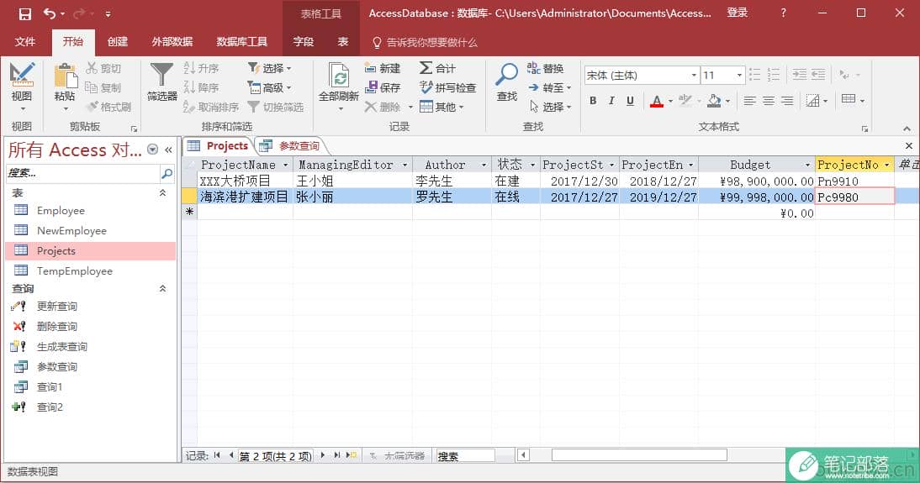Click the record navigator 搜索 field

(x=465, y=455)
